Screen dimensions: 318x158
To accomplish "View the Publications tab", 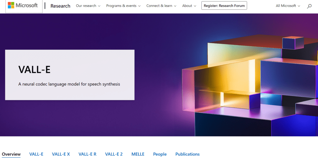I will 187,154.
